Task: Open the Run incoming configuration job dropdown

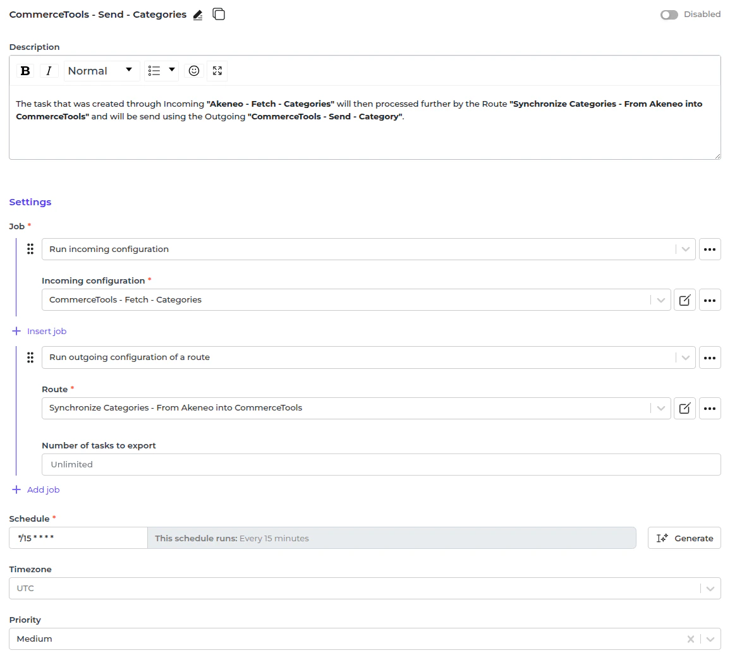Action: pyautogui.click(x=368, y=249)
